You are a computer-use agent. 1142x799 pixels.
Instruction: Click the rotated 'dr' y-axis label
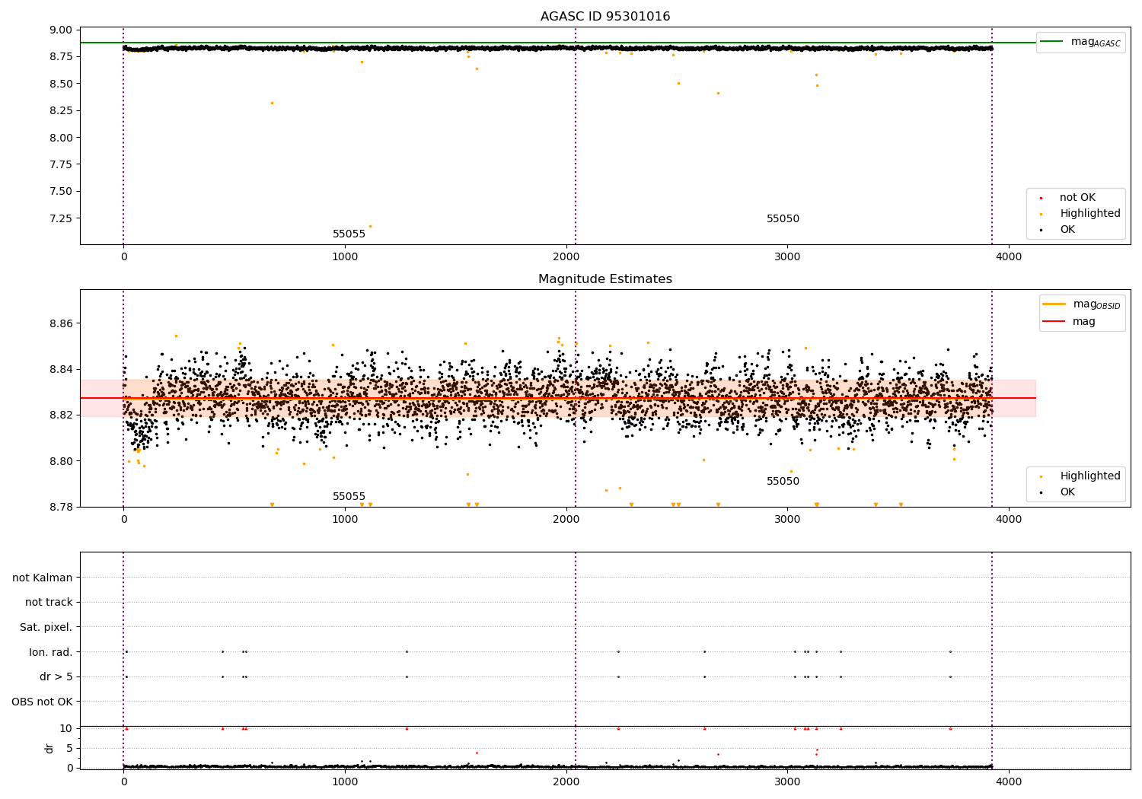click(49, 748)
